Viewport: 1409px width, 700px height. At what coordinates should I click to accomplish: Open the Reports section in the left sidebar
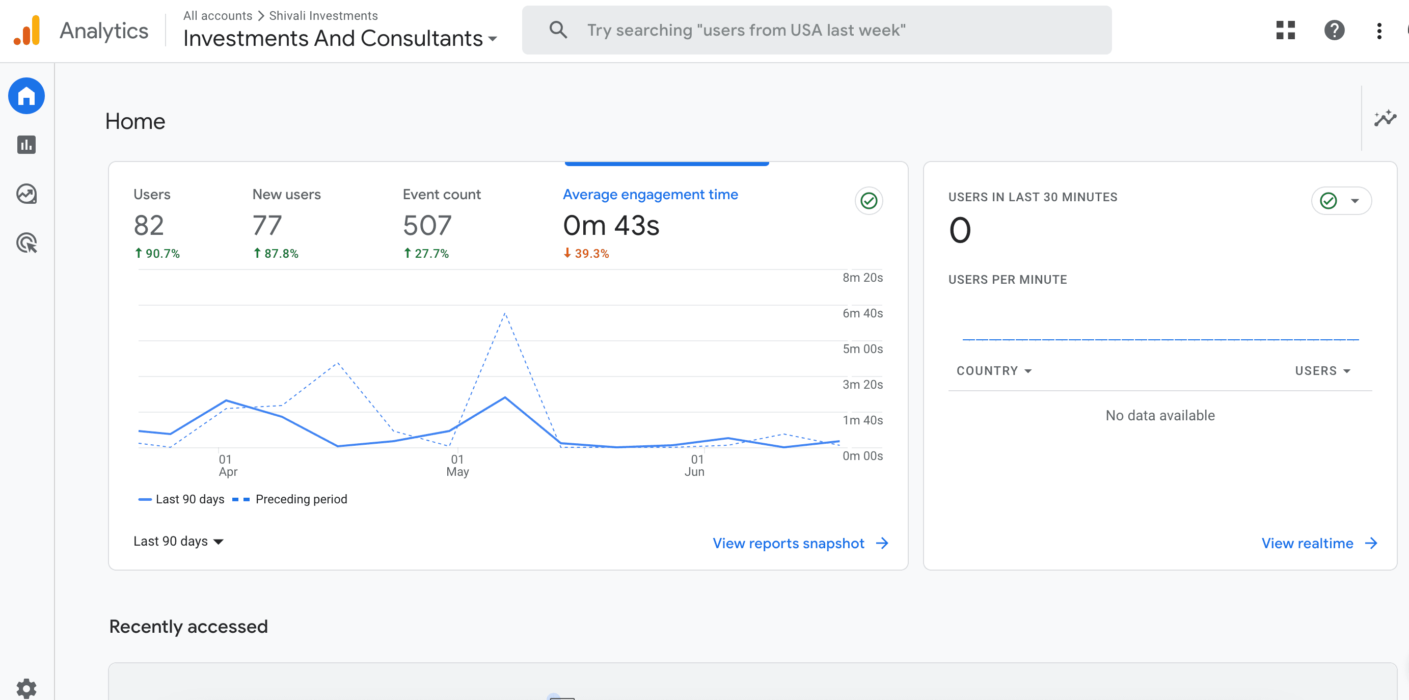tap(26, 145)
